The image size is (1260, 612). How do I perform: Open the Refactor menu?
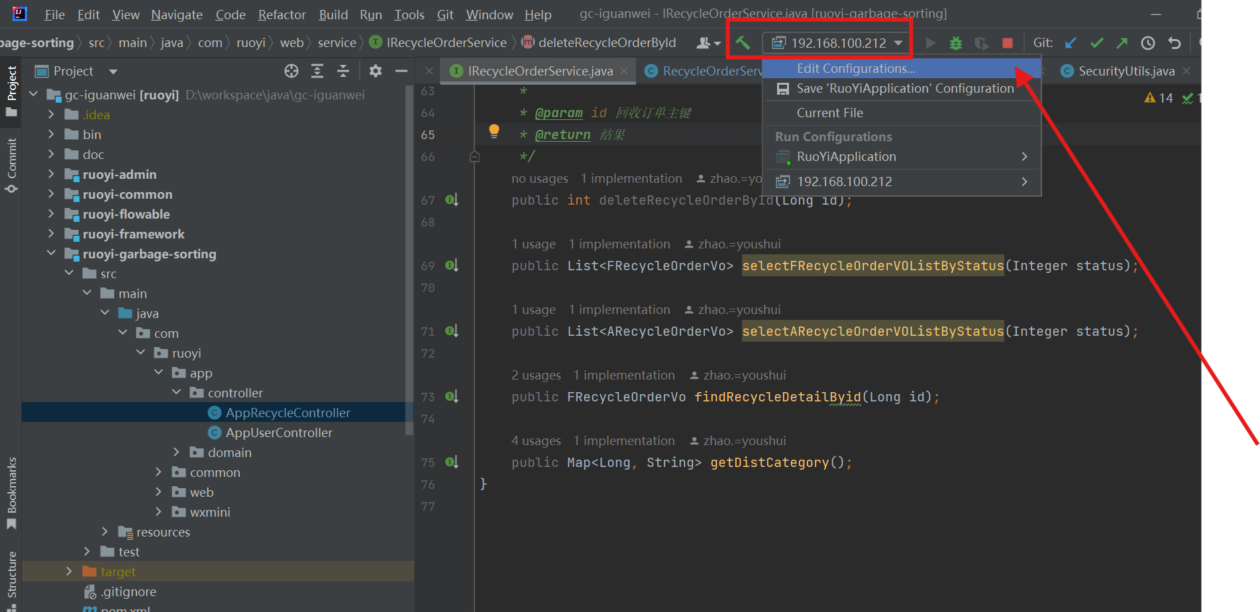(282, 15)
